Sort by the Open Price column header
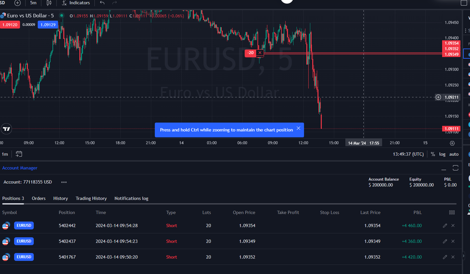 pyautogui.click(x=244, y=213)
